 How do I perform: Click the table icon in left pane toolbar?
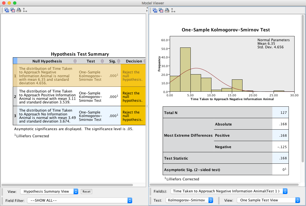tap(13, 10)
